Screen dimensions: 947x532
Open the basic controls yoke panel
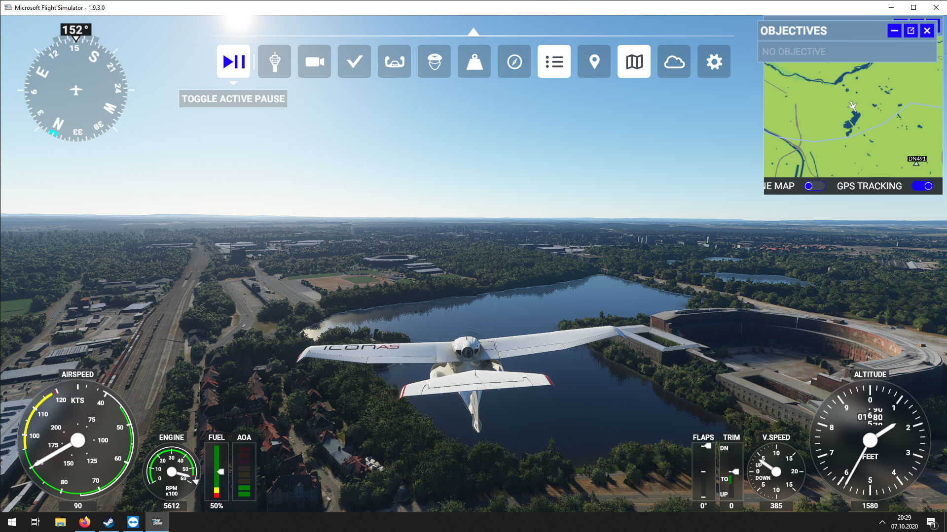[x=394, y=62]
